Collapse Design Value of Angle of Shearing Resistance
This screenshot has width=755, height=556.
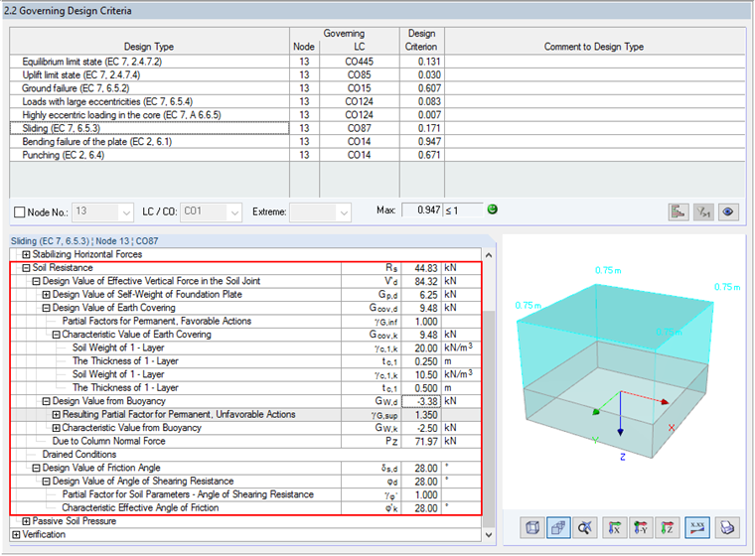[x=47, y=482]
